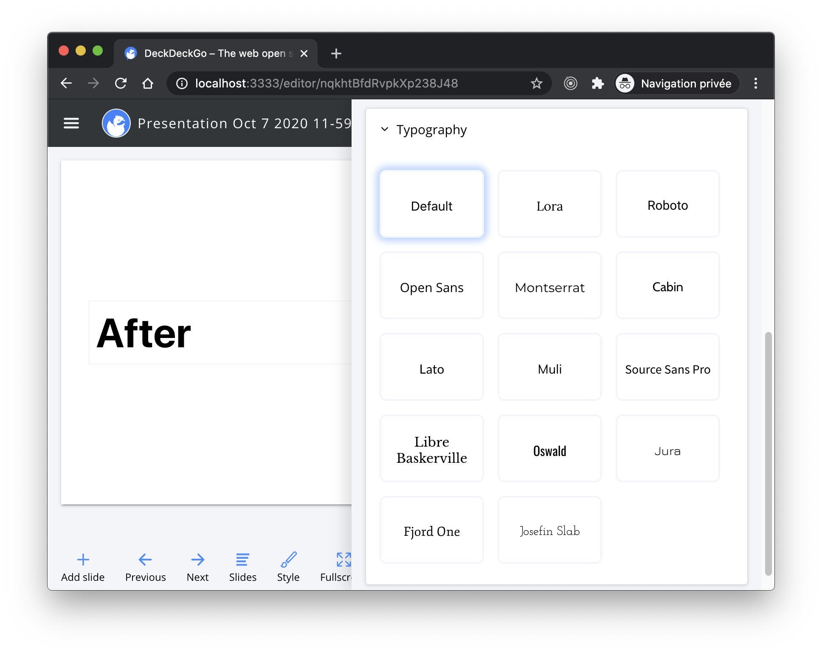Click the localhost address bar
This screenshot has width=822, height=653.
coord(326,83)
